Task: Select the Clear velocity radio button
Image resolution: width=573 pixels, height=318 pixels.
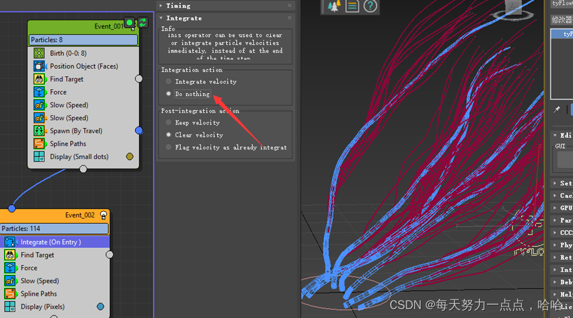Action: click(x=169, y=135)
